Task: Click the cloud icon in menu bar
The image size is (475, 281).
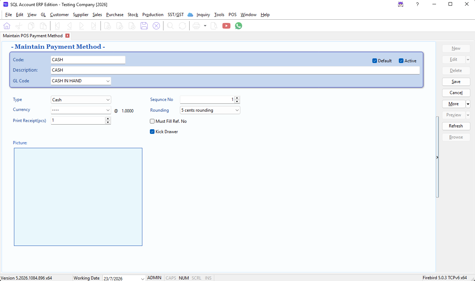Action: pos(190,15)
